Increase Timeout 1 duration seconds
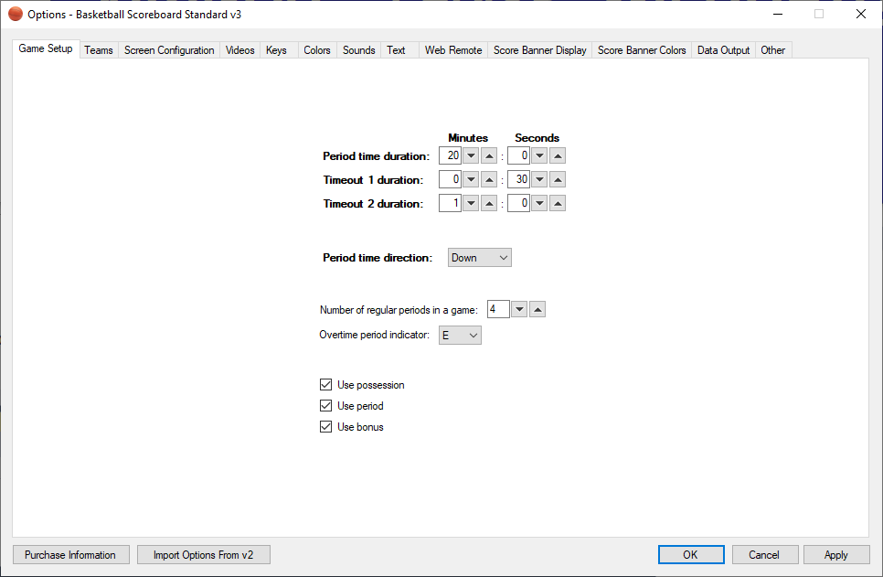This screenshot has height=577, width=883. (558, 179)
